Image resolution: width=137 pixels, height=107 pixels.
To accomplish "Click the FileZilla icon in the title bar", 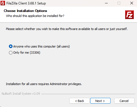I will (3, 3).
